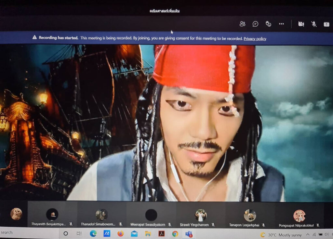Screen dimensions: 333x239
Task: Open the Mail app on taskbar
Action: [134, 234]
